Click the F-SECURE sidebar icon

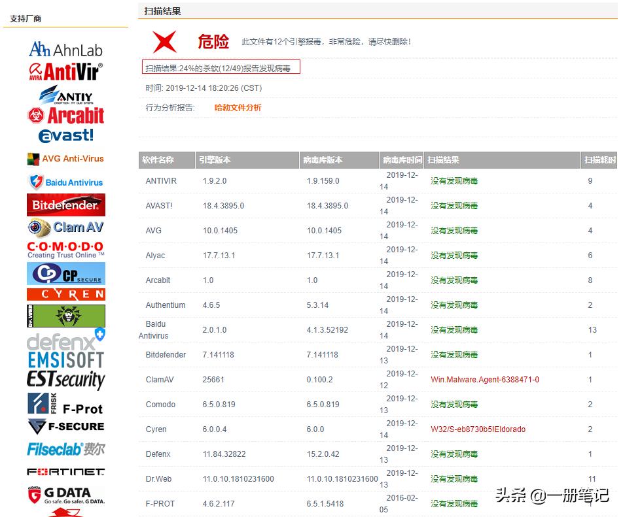(65, 427)
